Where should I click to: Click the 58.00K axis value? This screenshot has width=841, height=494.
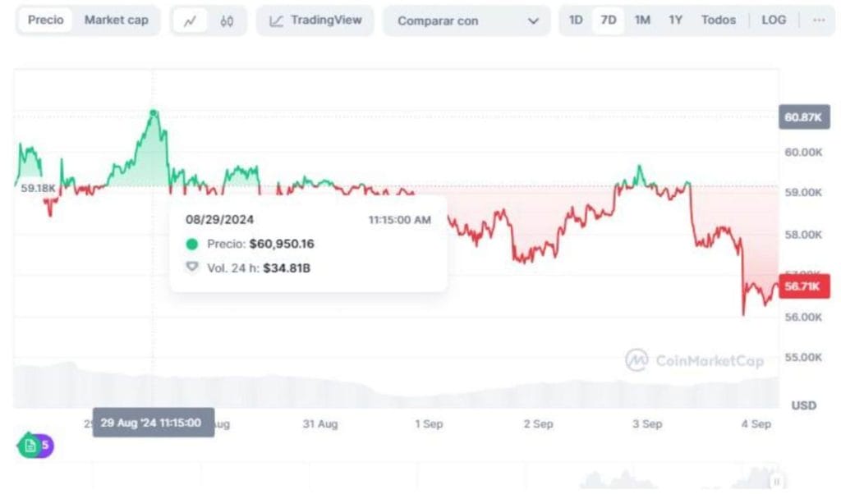(803, 235)
